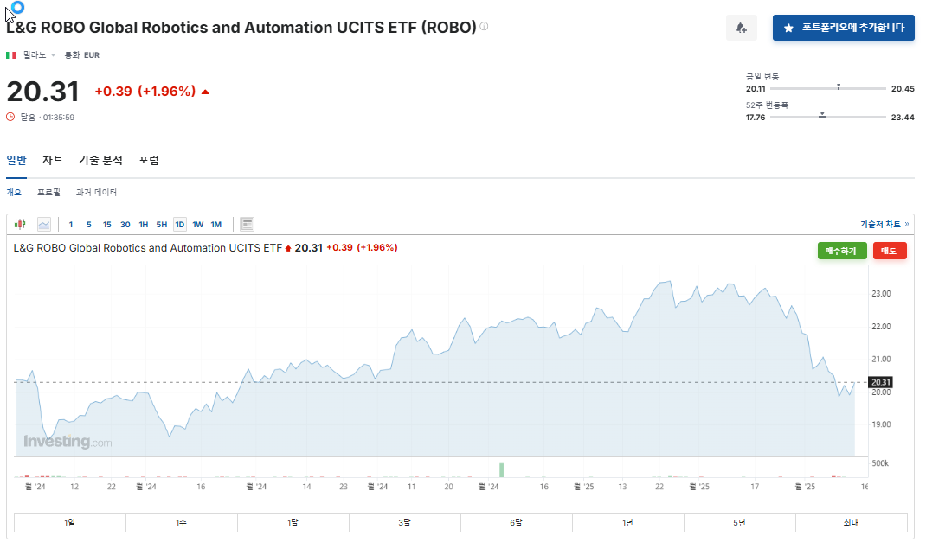Image resolution: width=926 pixels, height=542 pixels.
Task: Switch to candlestick chart type
Action: 20,224
